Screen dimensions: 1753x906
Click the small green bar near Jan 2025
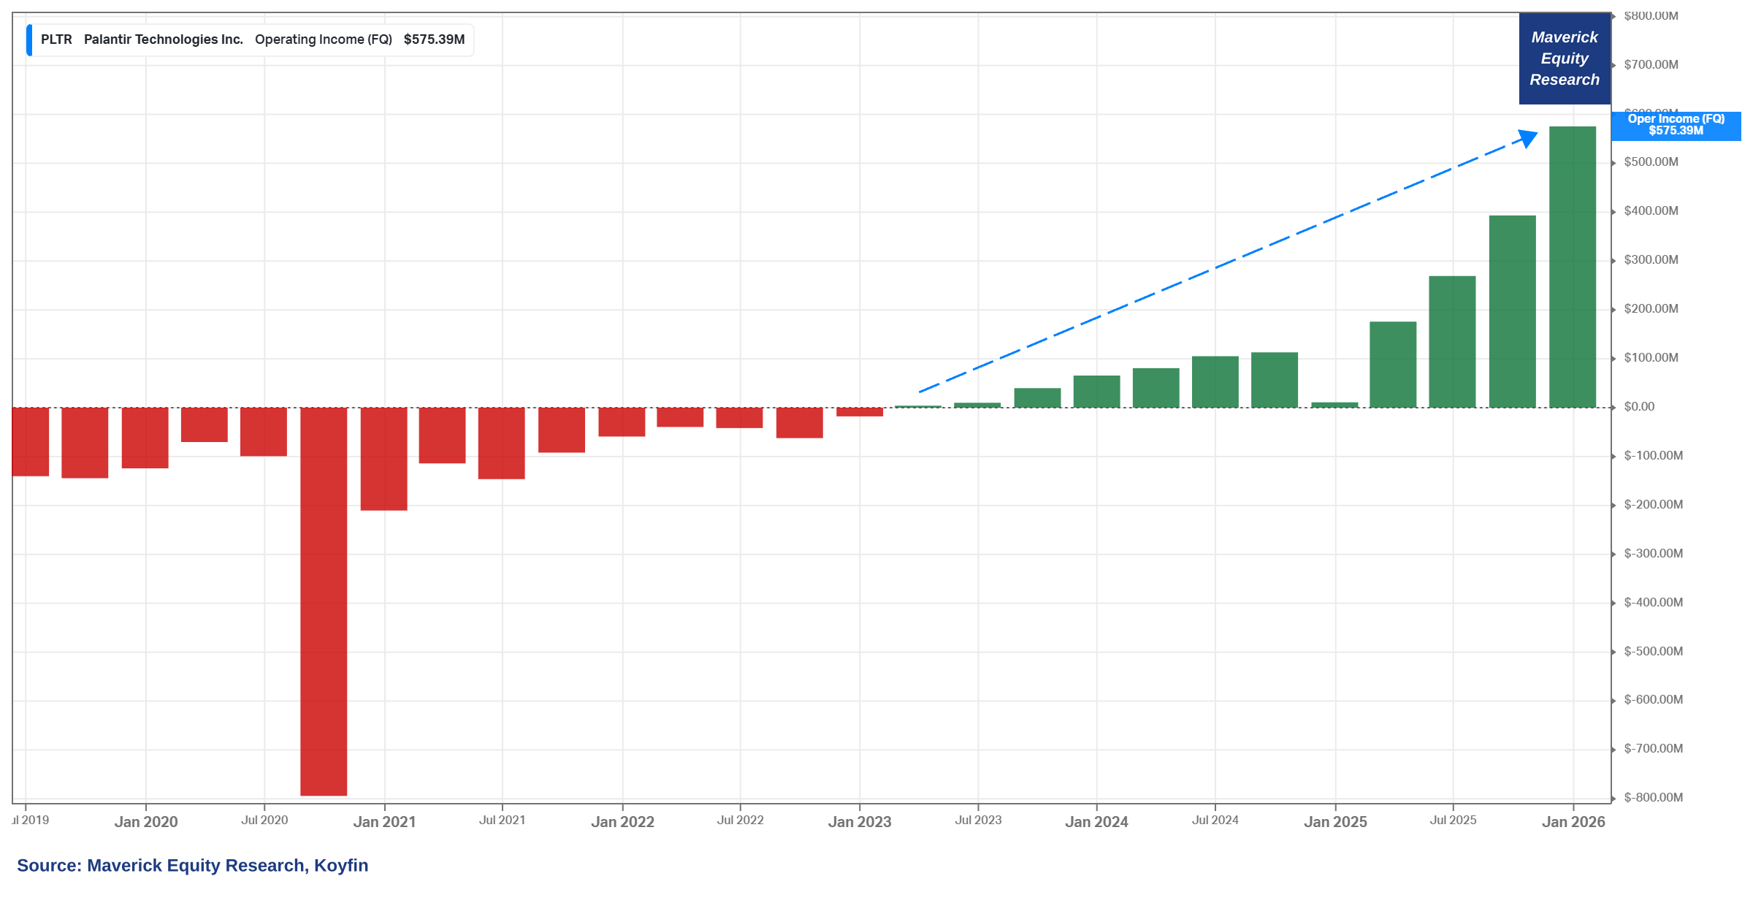coord(1334,405)
